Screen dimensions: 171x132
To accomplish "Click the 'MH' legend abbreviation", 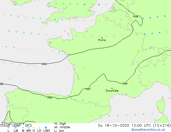I will coord(29,131).
